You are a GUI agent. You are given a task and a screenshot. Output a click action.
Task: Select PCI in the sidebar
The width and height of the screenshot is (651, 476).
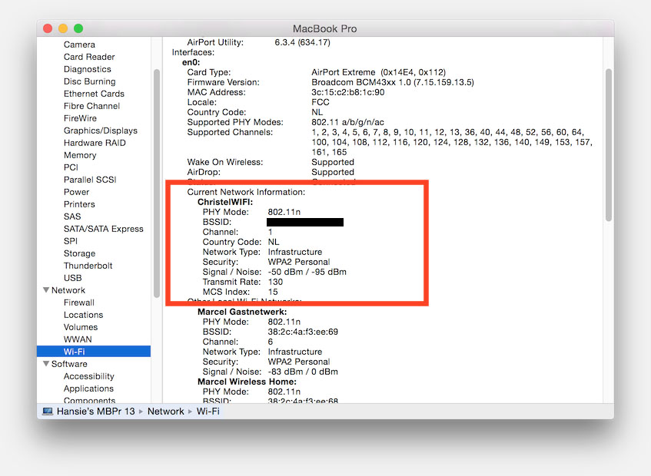click(71, 167)
